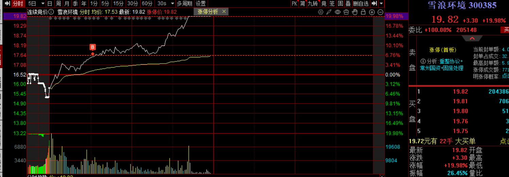Click the 多周期 button
Screen dimensions: 509x177
[185, 4]
